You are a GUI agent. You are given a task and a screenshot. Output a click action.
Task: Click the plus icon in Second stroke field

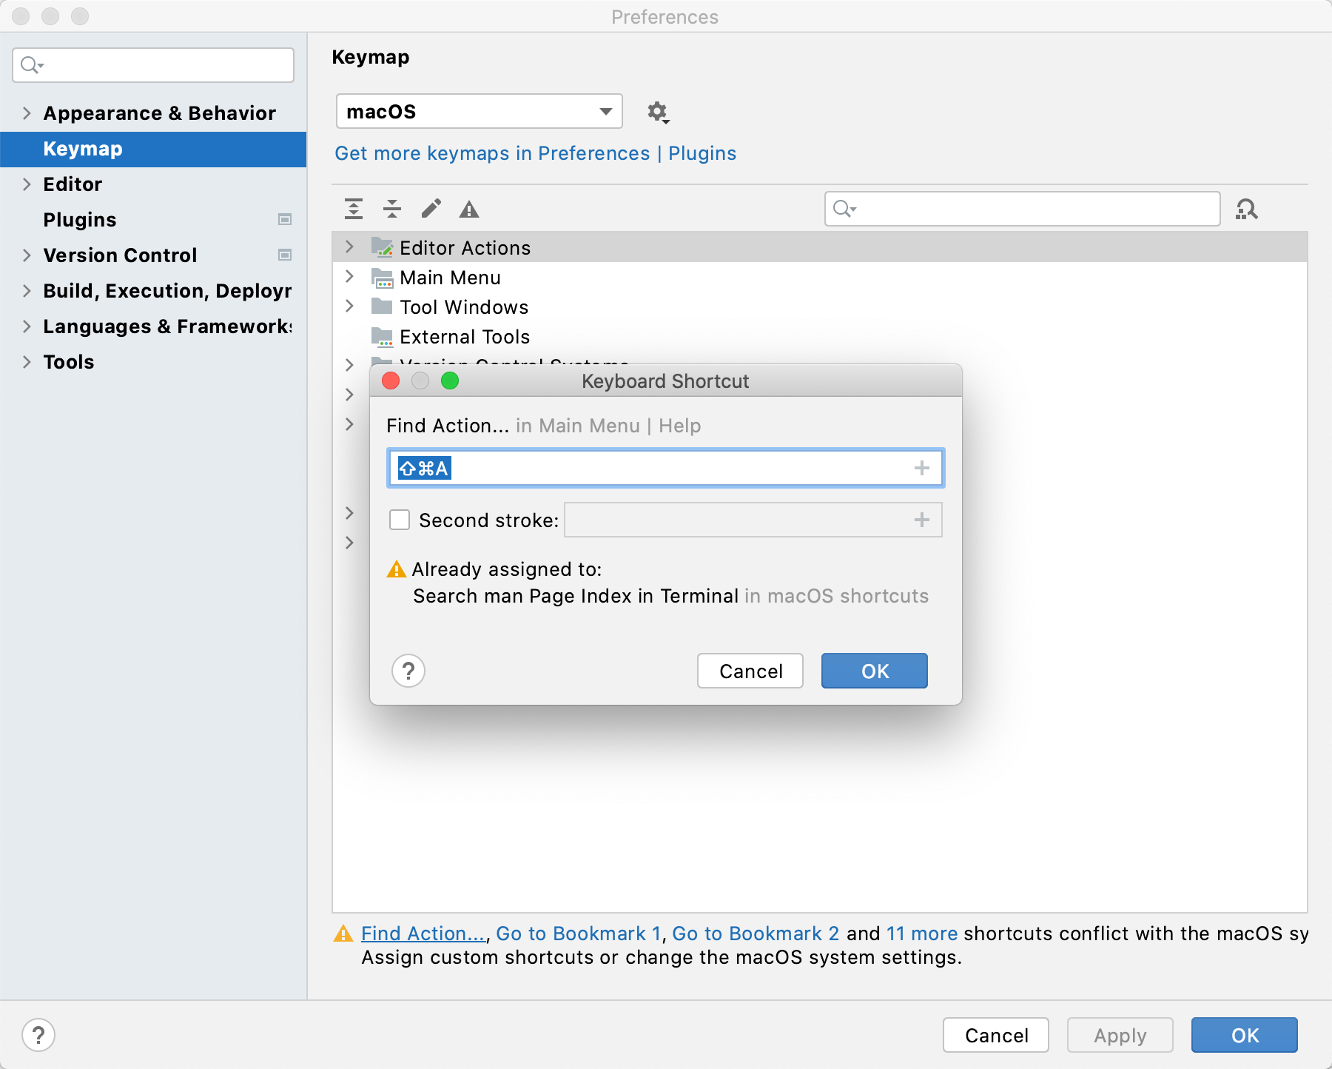(x=922, y=520)
